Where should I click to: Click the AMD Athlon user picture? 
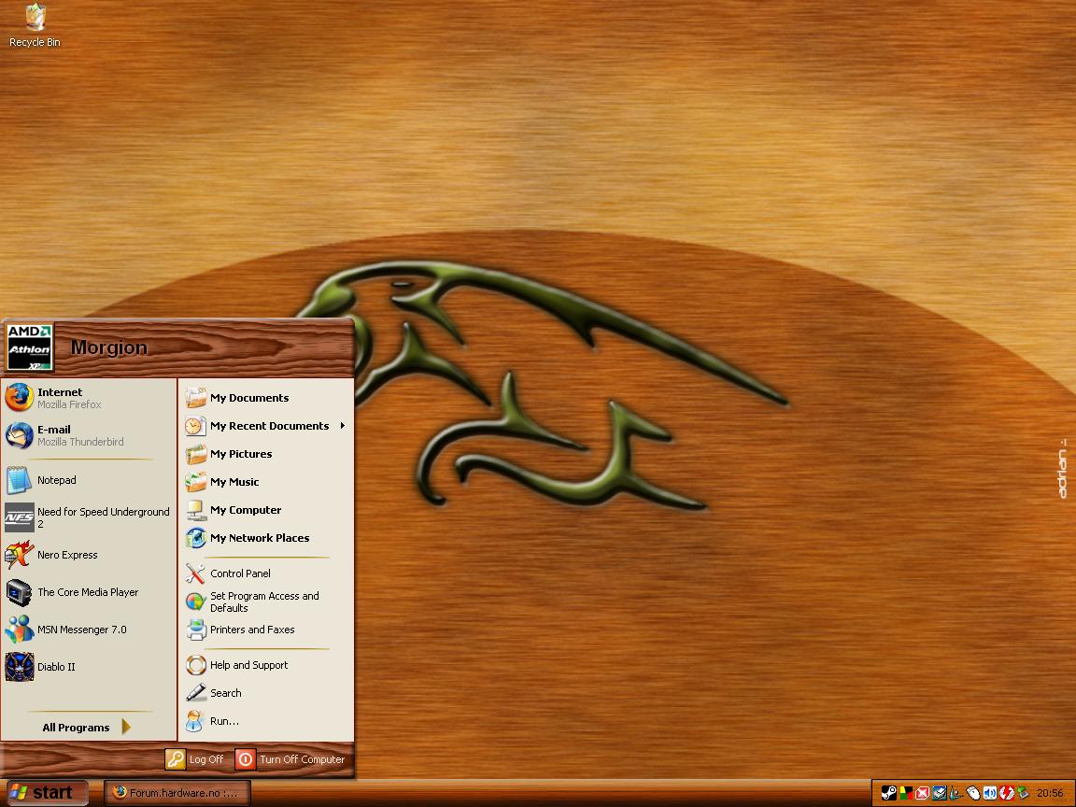30,347
